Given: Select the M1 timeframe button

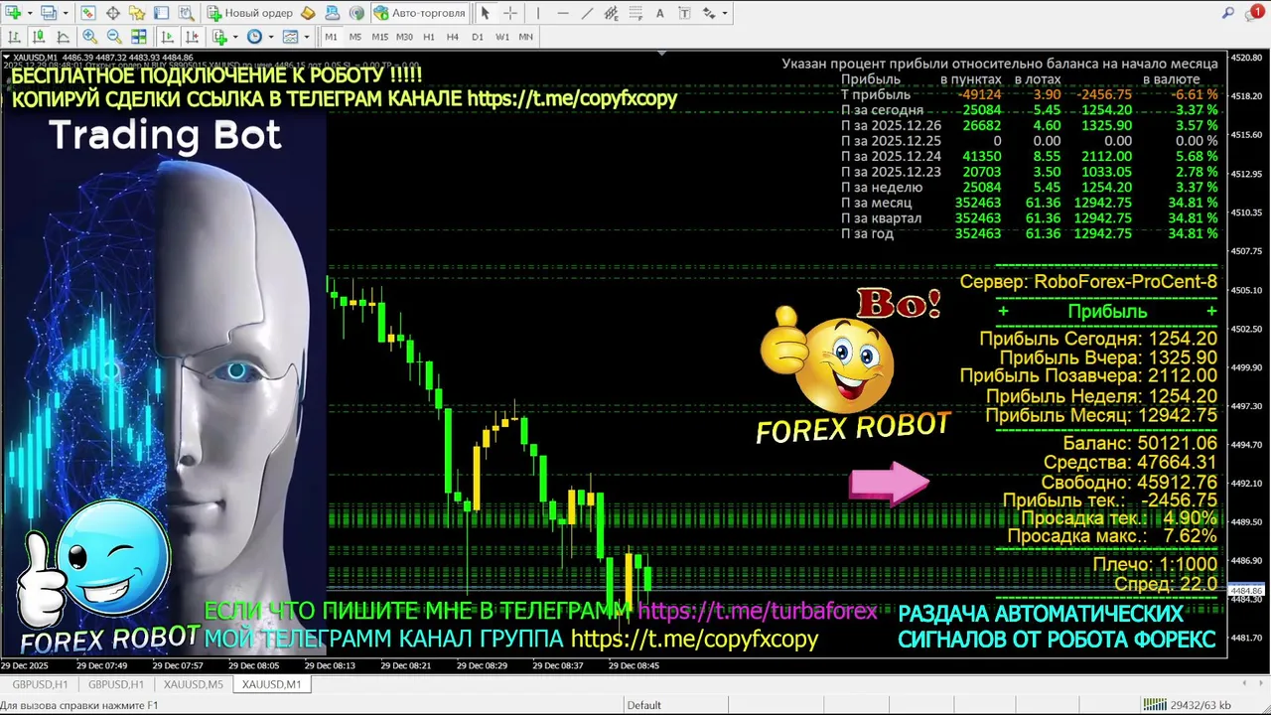Looking at the screenshot, I should pyautogui.click(x=331, y=37).
